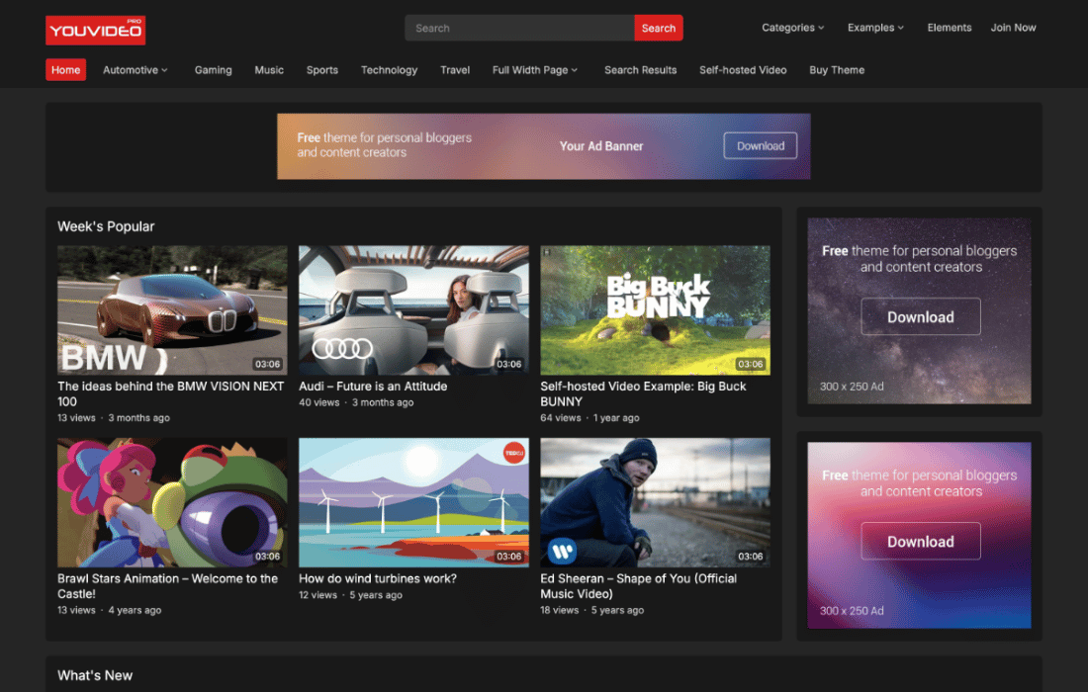Play the Brawl Stars Animation thumbnail
This screenshot has height=692, width=1088.
(172, 503)
